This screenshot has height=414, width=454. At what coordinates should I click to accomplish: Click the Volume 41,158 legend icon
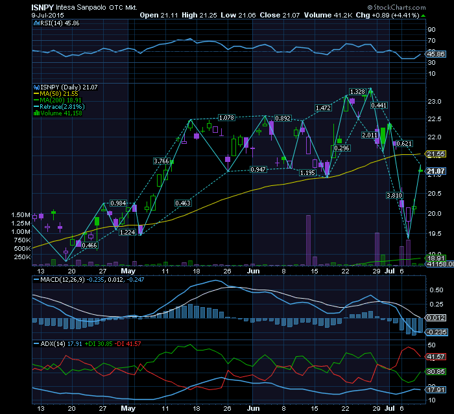36,113
